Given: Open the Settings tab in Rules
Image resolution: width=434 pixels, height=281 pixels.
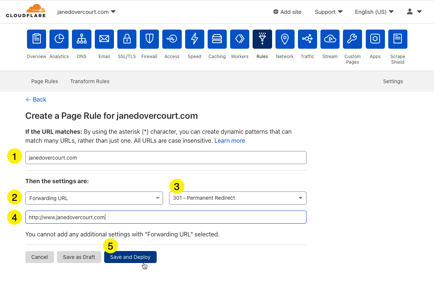Looking at the screenshot, I should 393,81.
